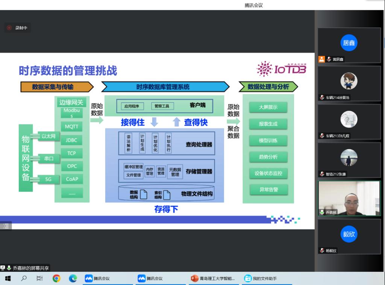Screen dimensions: 385x285
Task: Switch to the first 腾讯会议 taskbar window
Action: click(98, 278)
